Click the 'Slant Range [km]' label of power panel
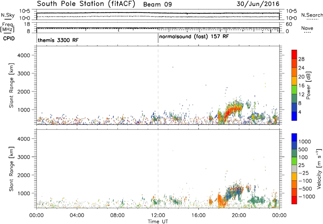The width and height of the screenshot is (323, 224). pos(11,85)
